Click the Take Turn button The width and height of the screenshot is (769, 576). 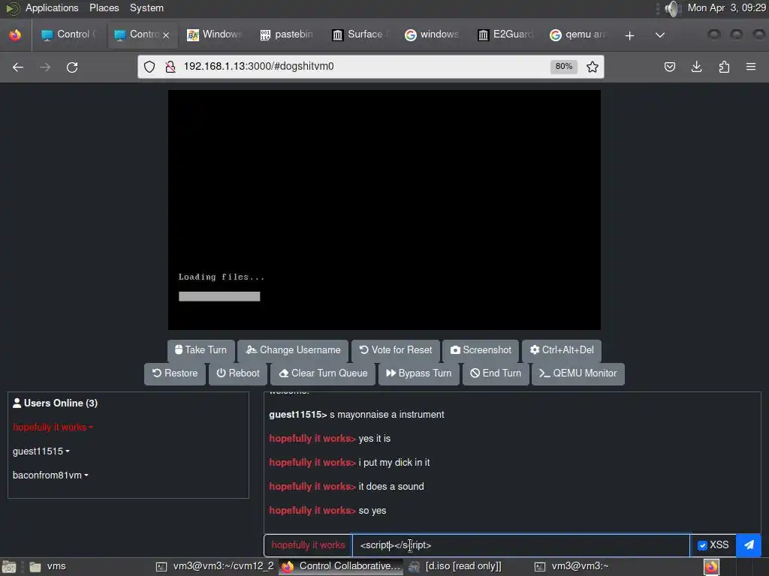[201, 350]
